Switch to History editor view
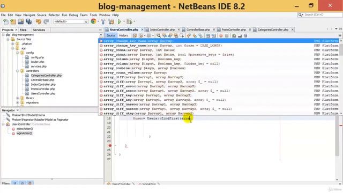343x193 pixels. pos(123,35)
